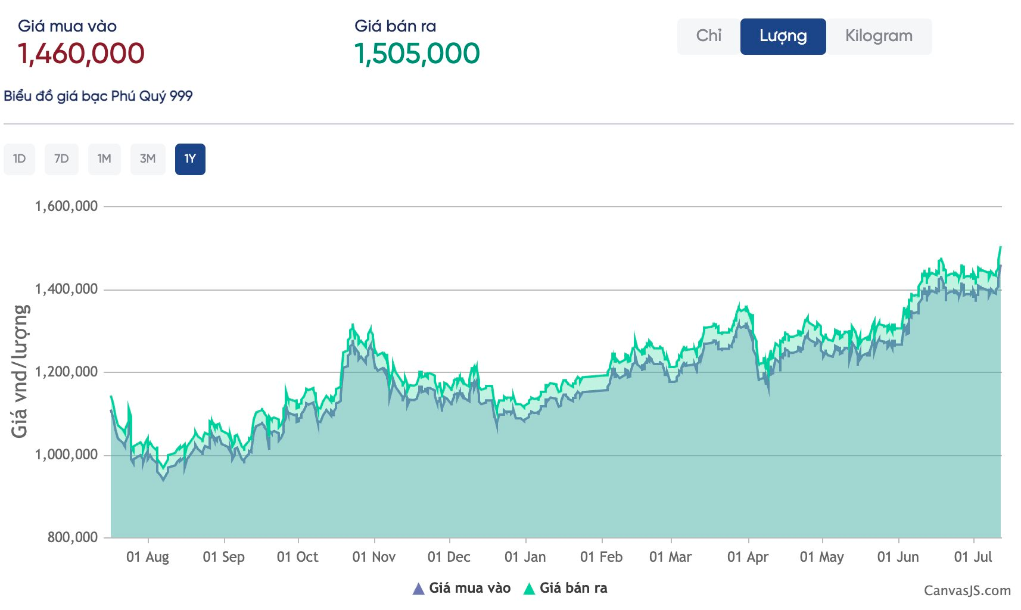The image size is (1021, 610).
Task: Click the 1,400,000 y-axis label
Action: coord(66,290)
